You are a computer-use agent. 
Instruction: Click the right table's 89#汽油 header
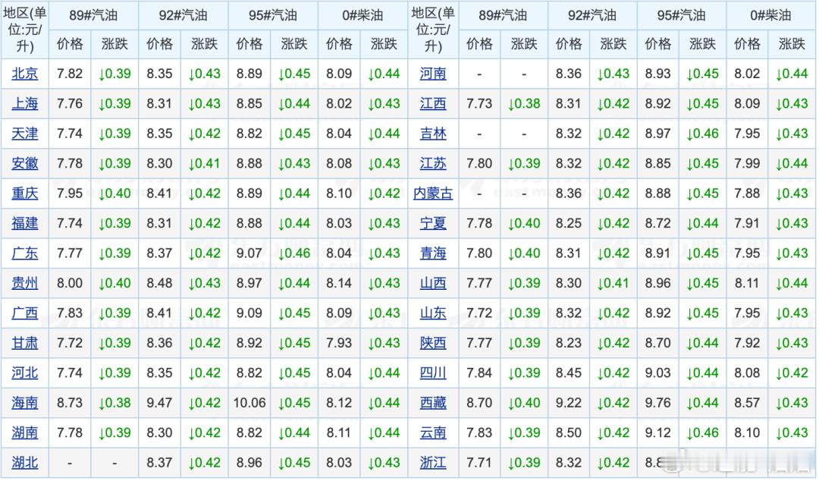(503, 15)
